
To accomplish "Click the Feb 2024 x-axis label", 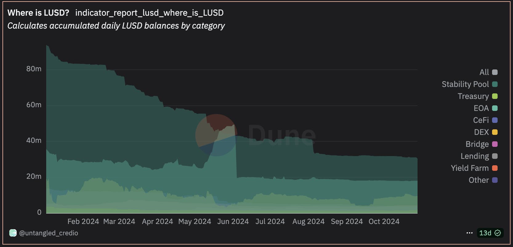I will point(83,222).
